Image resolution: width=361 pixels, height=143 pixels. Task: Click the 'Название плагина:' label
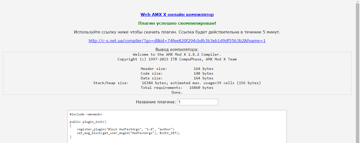point(156,102)
